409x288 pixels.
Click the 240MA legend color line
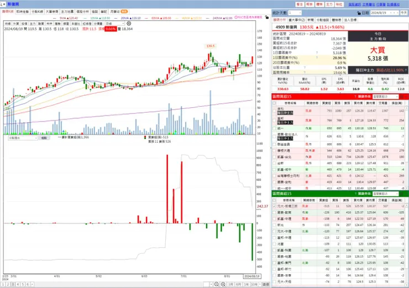[208, 18]
